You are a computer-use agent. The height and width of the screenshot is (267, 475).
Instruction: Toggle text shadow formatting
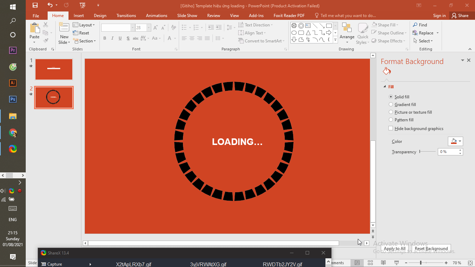point(128,38)
